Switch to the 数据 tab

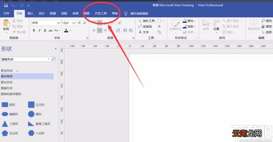[53, 13]
